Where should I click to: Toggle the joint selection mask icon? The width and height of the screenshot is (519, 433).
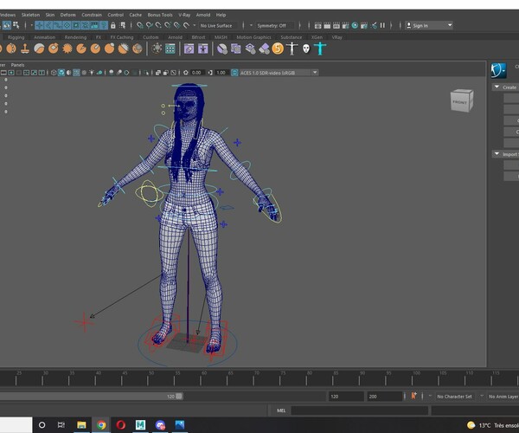coord(48,25)
